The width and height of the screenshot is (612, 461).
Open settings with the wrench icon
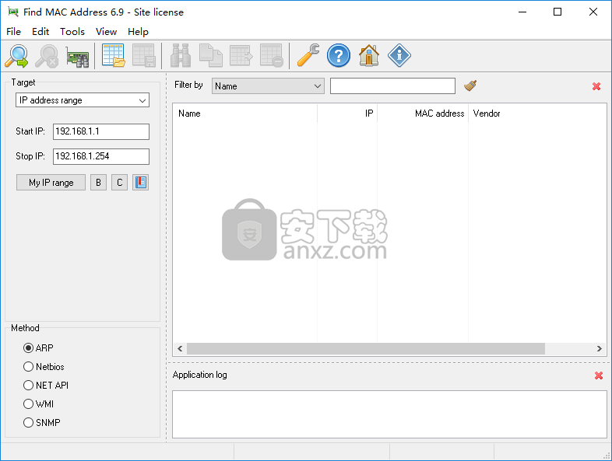pos(308,56)
